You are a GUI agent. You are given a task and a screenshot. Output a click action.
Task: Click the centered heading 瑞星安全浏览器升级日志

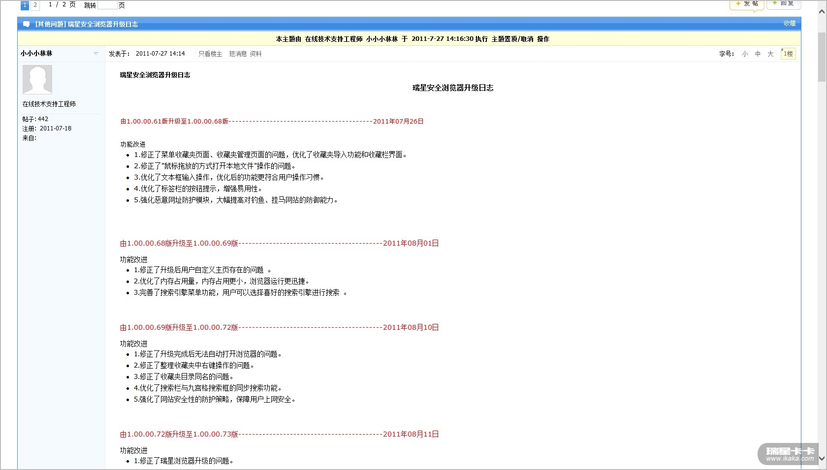[453, 88]
